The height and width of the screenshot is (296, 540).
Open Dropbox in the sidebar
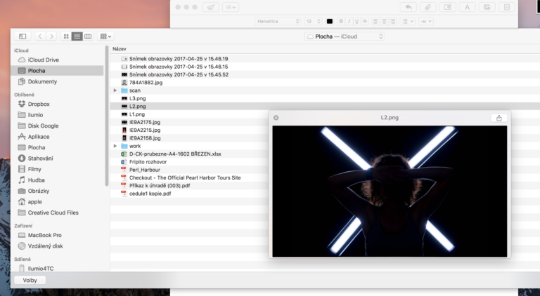pos(39,104)
